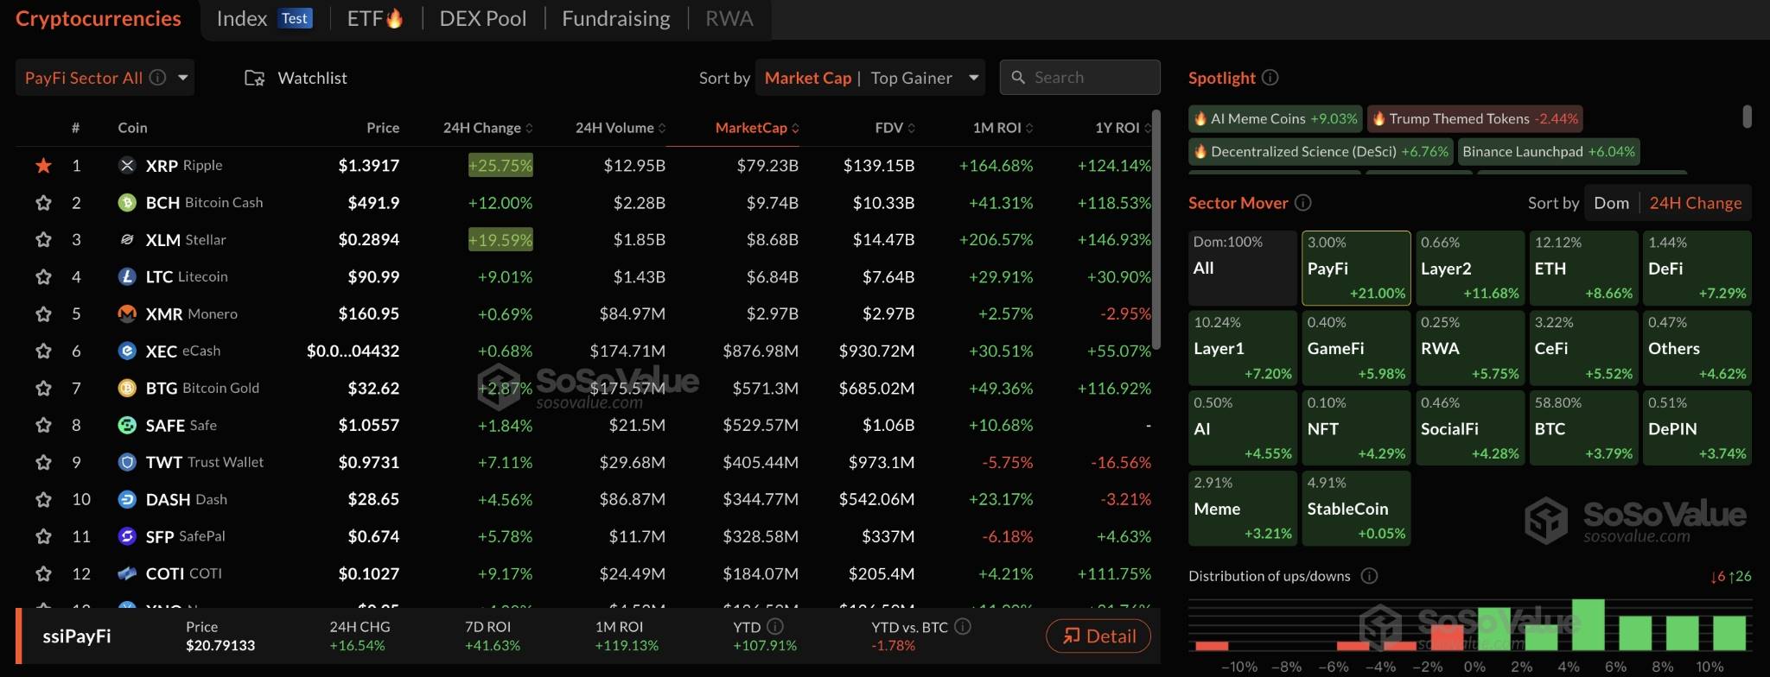
Task: Click the search magnifier icon
Action: [x=1018, y=77]
